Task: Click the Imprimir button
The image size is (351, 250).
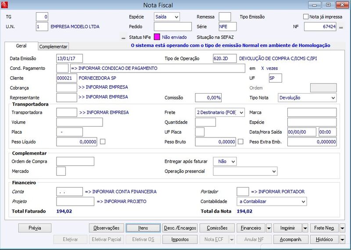Action: tap(287, 228)
